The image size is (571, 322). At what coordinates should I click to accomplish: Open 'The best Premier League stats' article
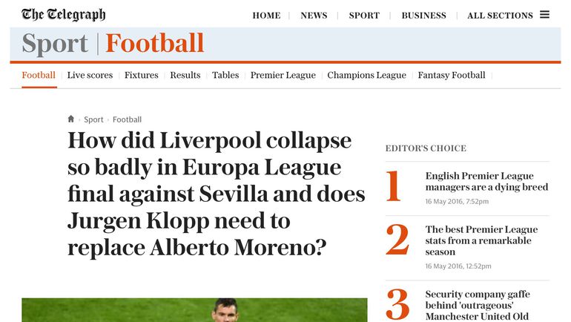point(481,240)
